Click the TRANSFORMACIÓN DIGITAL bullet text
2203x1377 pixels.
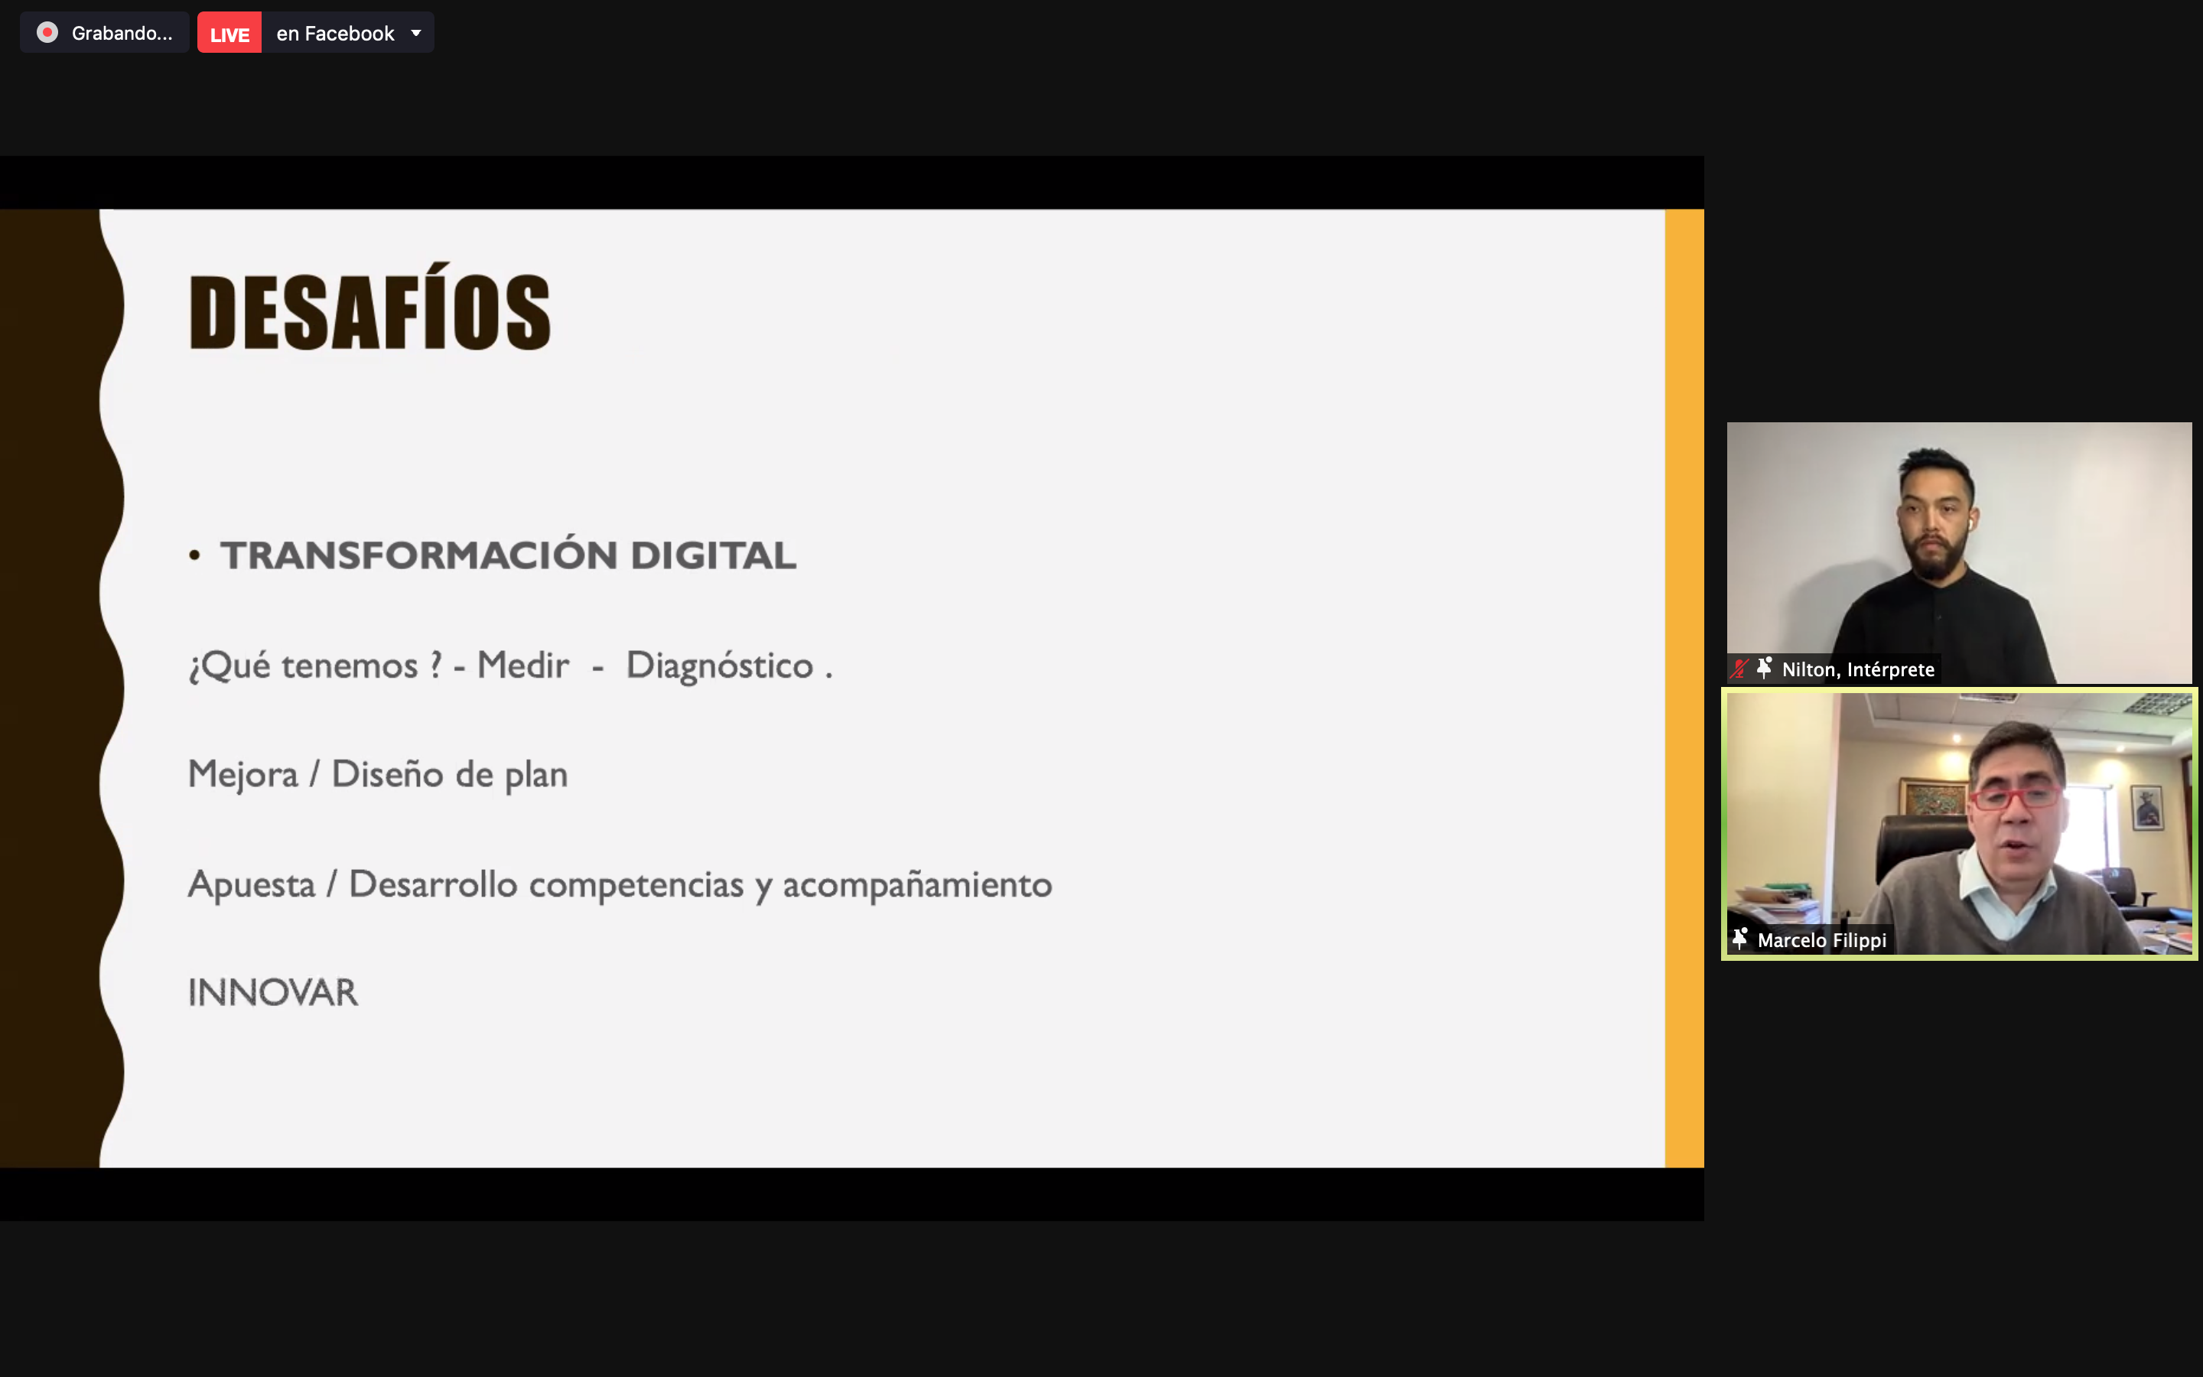[508, 555]
